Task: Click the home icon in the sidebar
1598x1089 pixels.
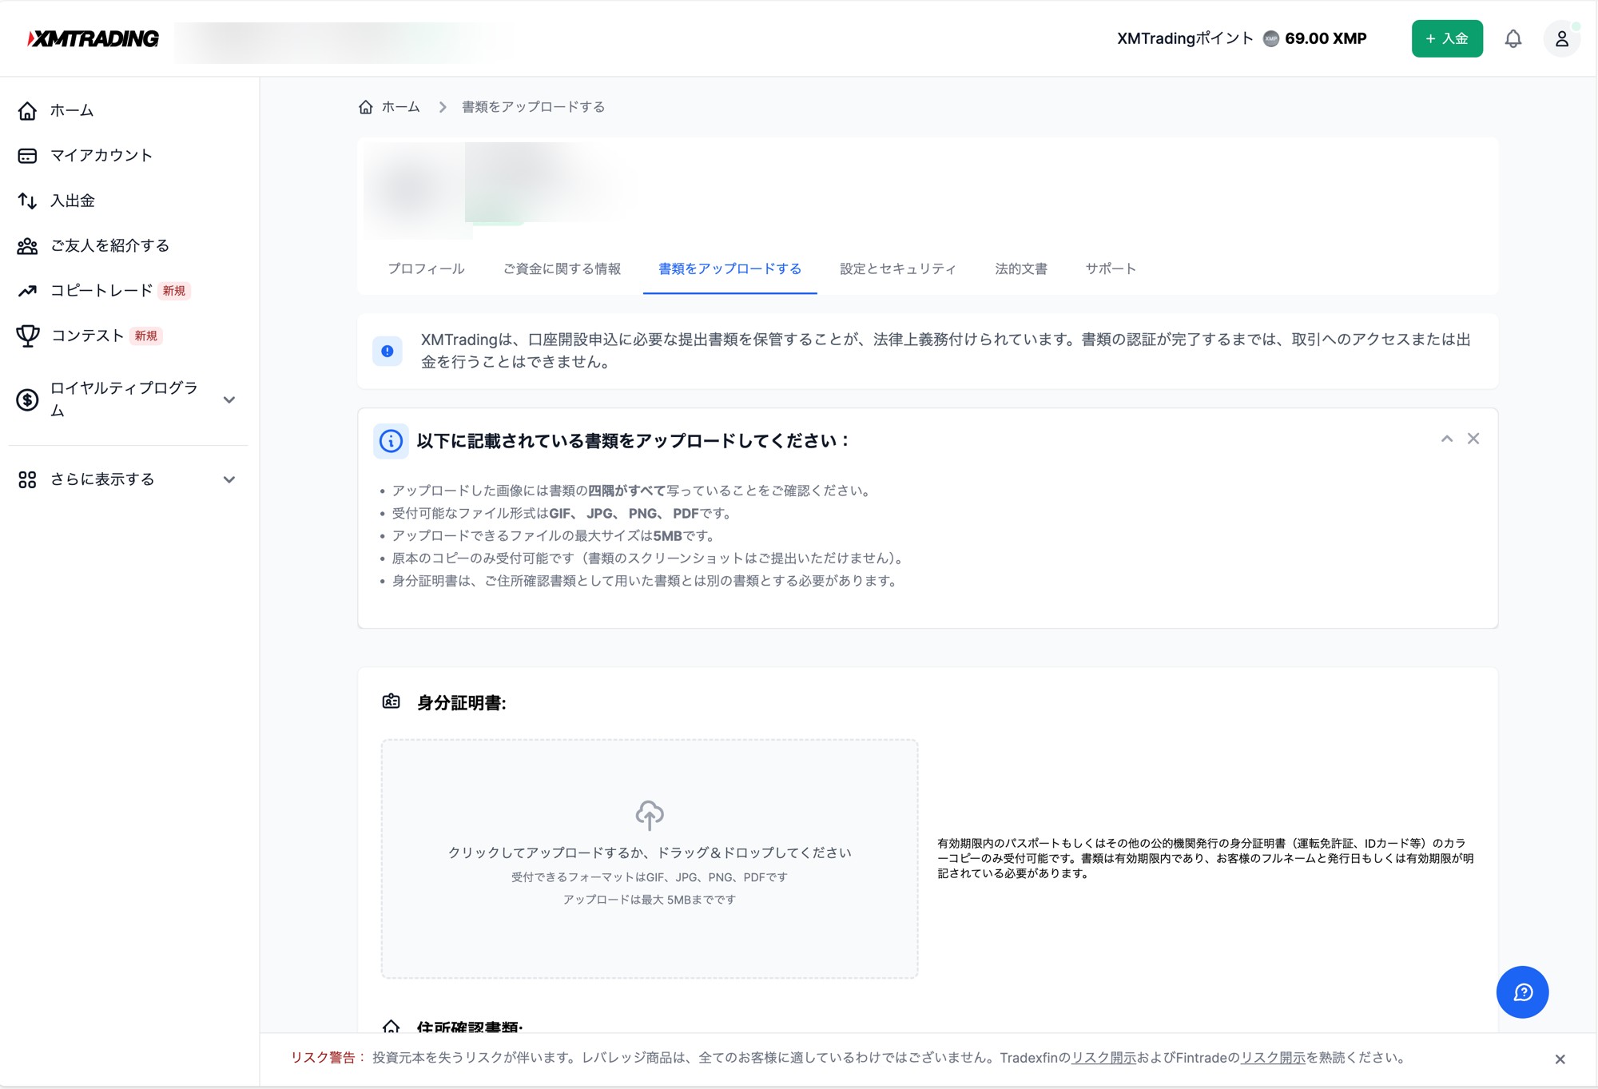Action: [x=27, y=110]
